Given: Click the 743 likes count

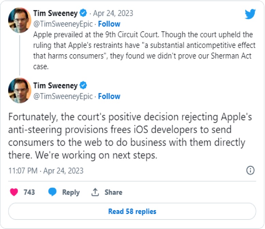Looking at the screenshot, I should coord(29,192).
